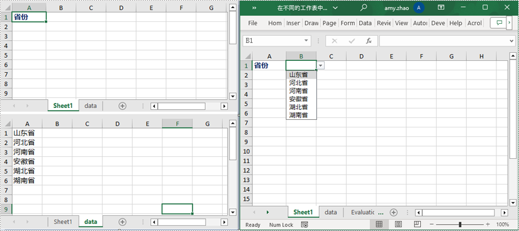Click the horizontal scroll left arrow in the top-left pane

pyautogui.click(x=154, y=106)
